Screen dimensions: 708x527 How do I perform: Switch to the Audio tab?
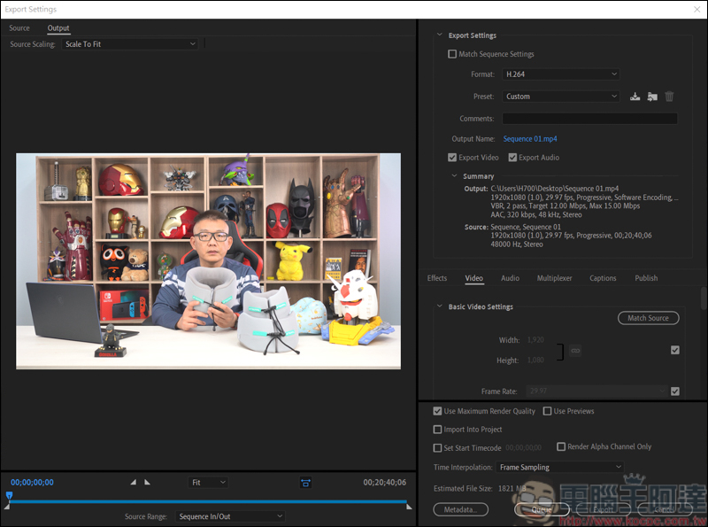(x=510, y=278)
